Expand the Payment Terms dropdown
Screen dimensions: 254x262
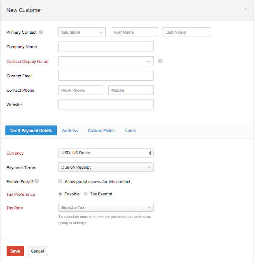click(106, 167)
